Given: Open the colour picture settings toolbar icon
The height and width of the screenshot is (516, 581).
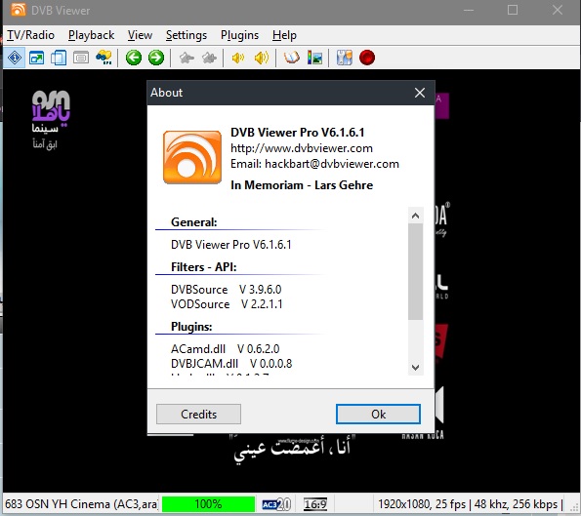Looking at the screenshot, I should (x=314, y=58).
